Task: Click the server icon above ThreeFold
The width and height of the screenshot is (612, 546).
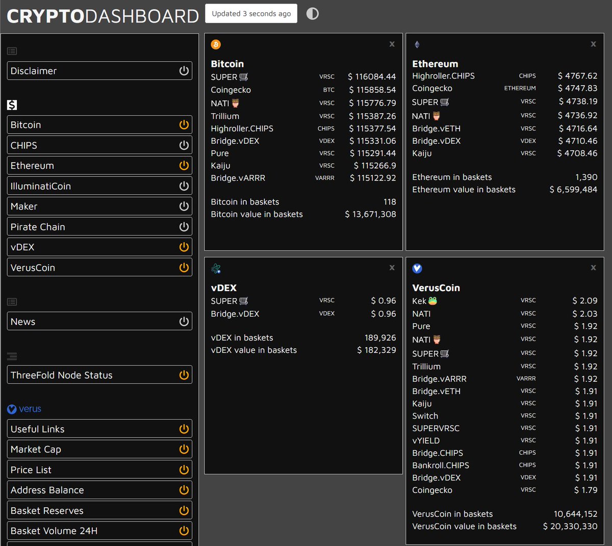Action: click(x=12, y=356)
